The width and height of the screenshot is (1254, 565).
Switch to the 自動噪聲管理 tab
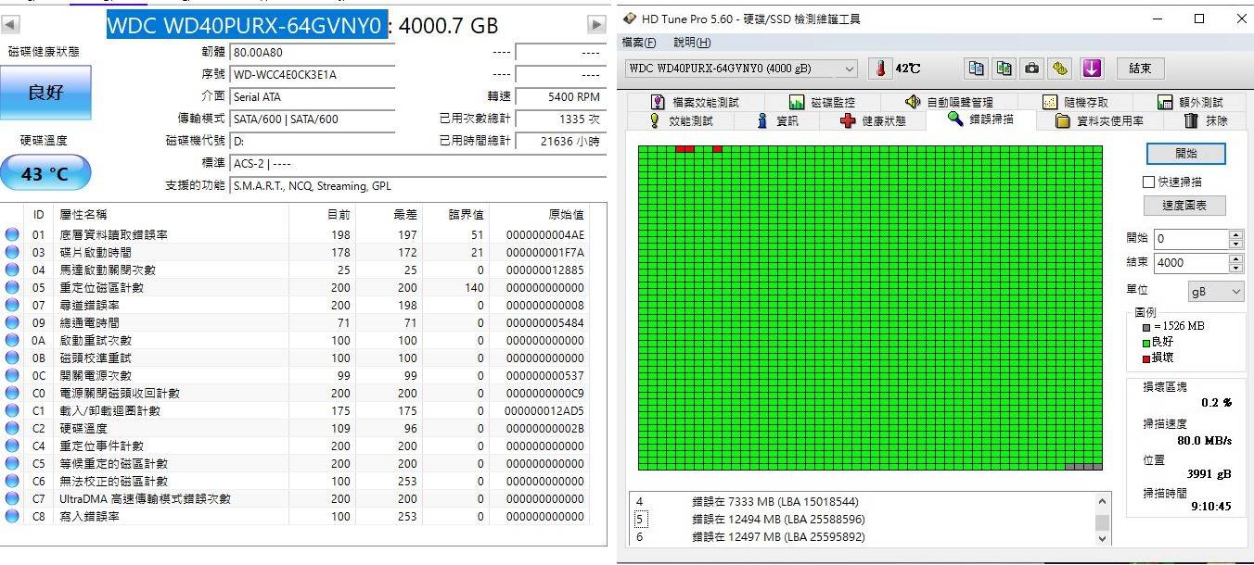[949, 102]
